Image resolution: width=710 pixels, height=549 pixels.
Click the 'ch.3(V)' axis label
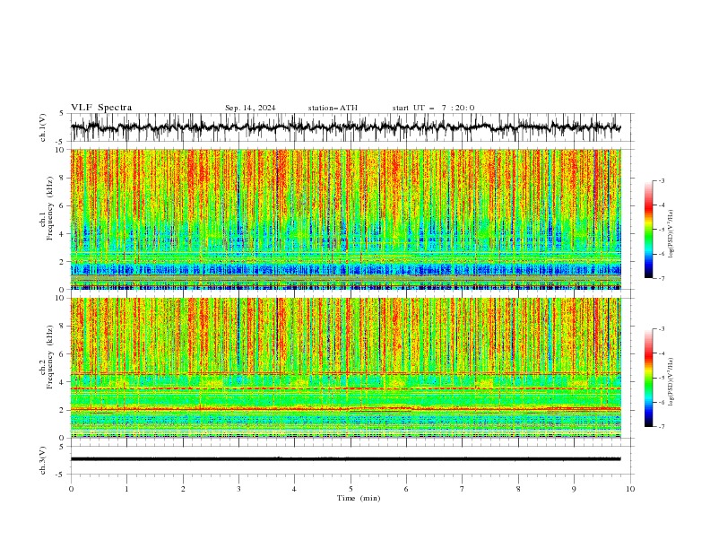tap(43, 460)
